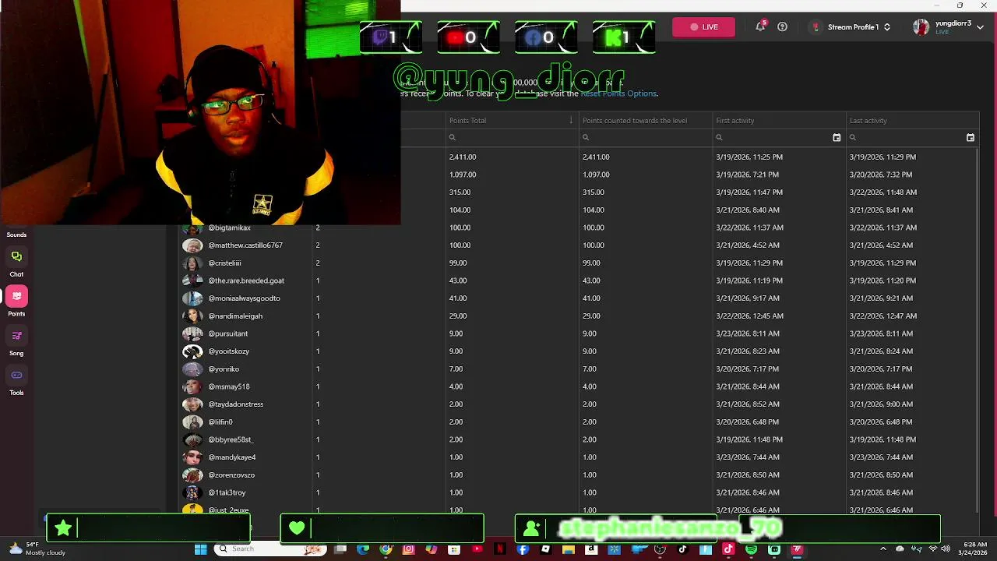Show hidden system tray icons

point(883,549)
